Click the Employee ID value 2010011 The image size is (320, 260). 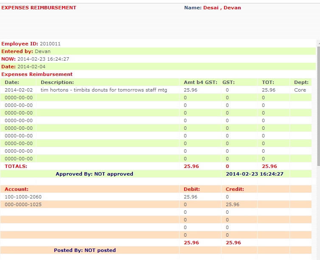50,44
